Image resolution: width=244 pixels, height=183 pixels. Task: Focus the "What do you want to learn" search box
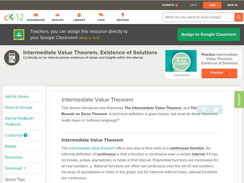199,17
